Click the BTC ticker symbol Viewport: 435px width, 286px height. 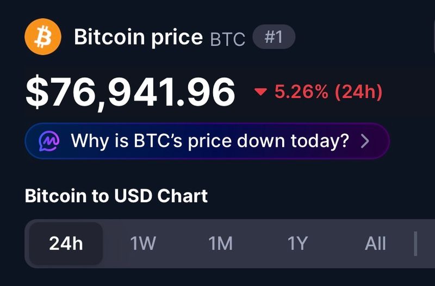click(227, 39)
